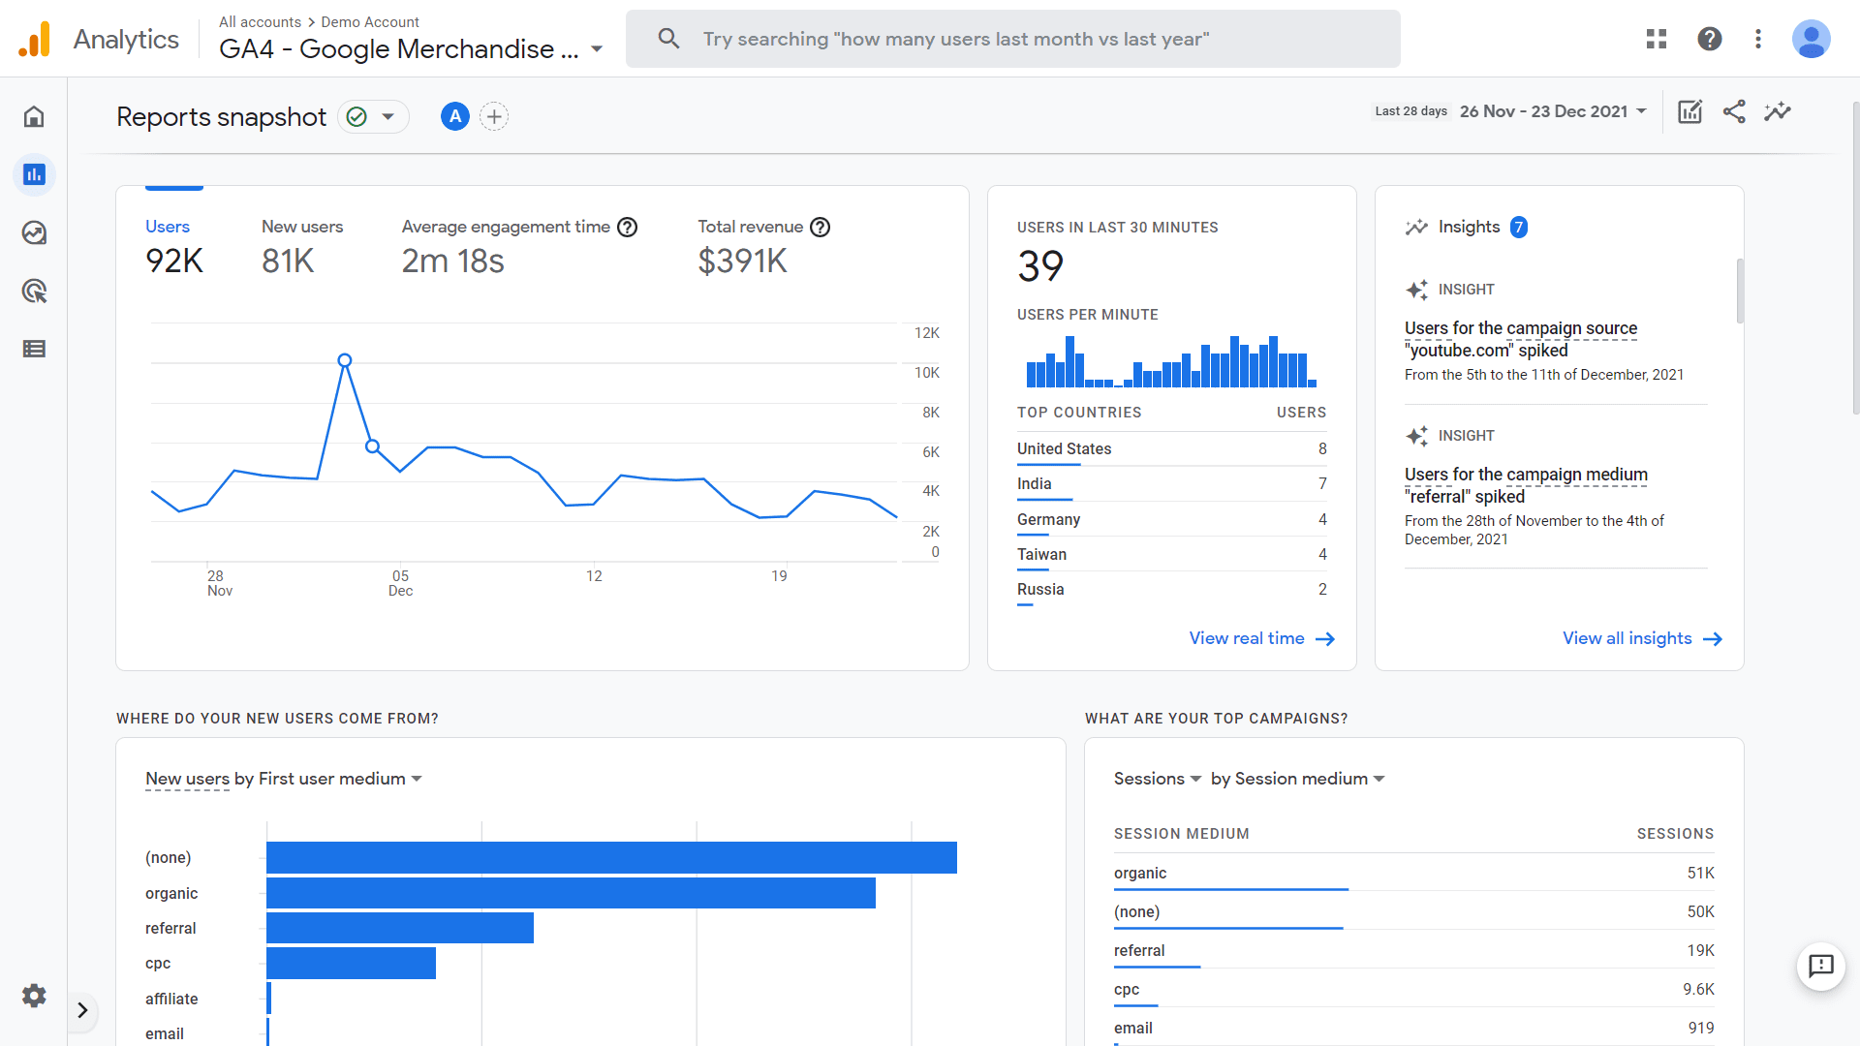Open the Advertising sidebar icon
1860x1046 pixels.
pos(34,292)
